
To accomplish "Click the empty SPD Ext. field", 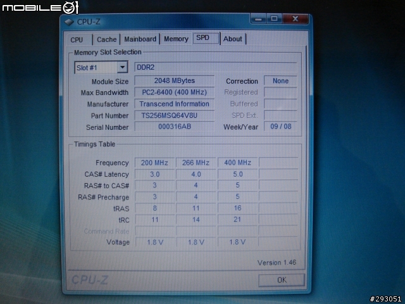I will [280, 115].
